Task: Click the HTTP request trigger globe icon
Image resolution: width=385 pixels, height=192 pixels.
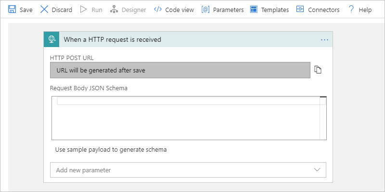Action: (x=51, y=39)
